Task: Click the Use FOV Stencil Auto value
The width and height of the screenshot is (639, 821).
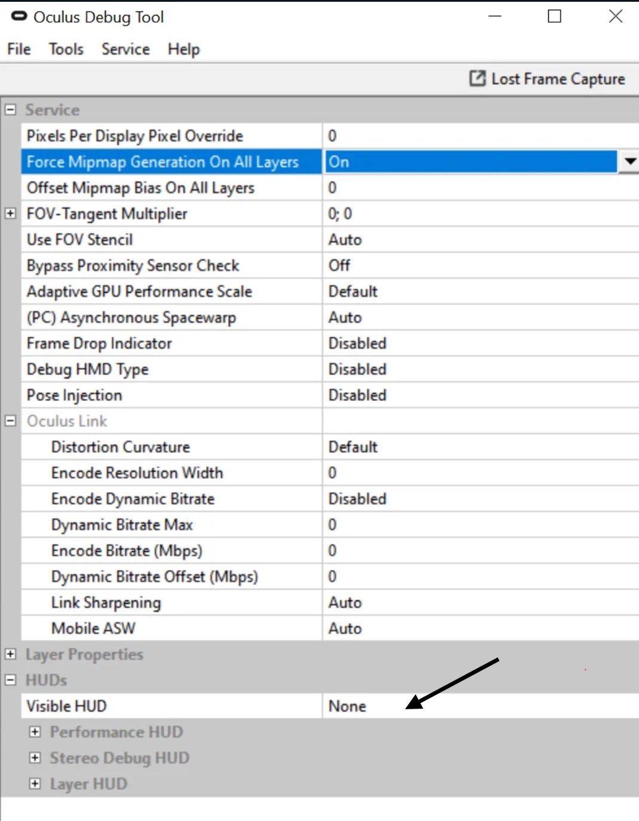Action: point(481,240)
